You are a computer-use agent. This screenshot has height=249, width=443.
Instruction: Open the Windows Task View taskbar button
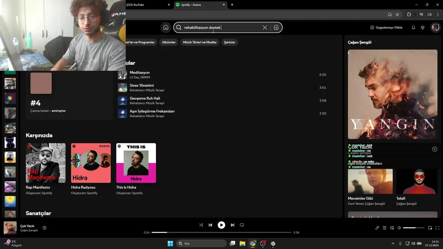pyautogui.click(x=233, y=243)
